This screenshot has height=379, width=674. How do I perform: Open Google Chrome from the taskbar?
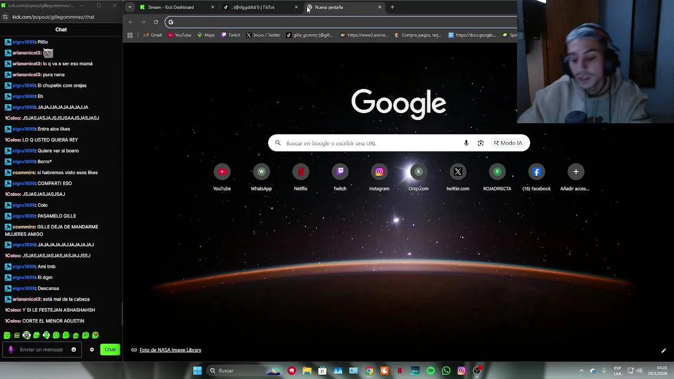(x=369, y=371)
